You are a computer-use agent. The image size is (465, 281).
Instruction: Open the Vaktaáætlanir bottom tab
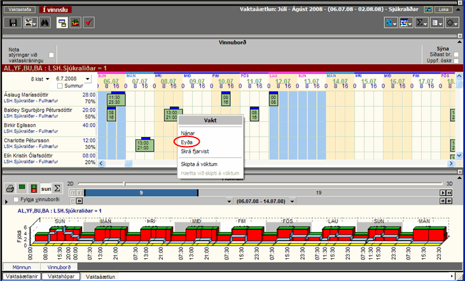pyautogui.click(x=22, y=277)
